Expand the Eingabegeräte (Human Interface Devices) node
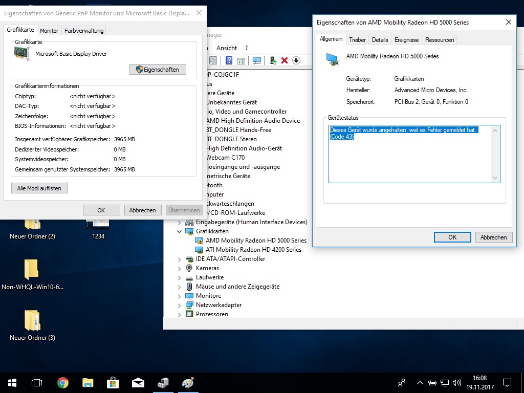The height and width of the screenshot is (393, 524). point(180,222)
